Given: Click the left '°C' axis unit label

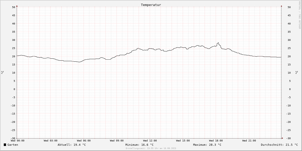Looking at the screenshot, I should 3,72.
